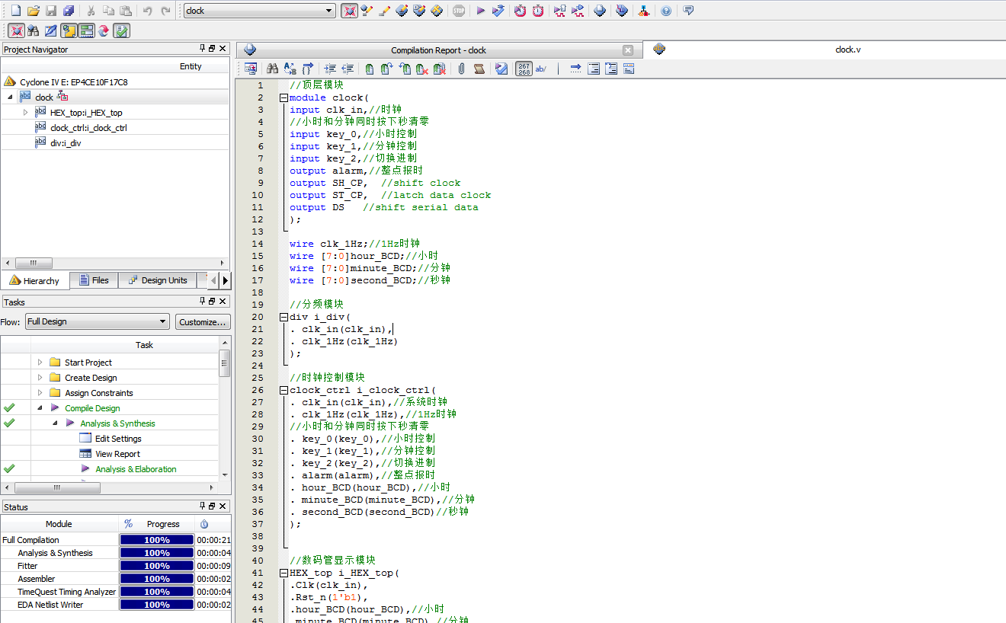Expand the HEX_top:i_HEX_top hierarchy node

25,112
